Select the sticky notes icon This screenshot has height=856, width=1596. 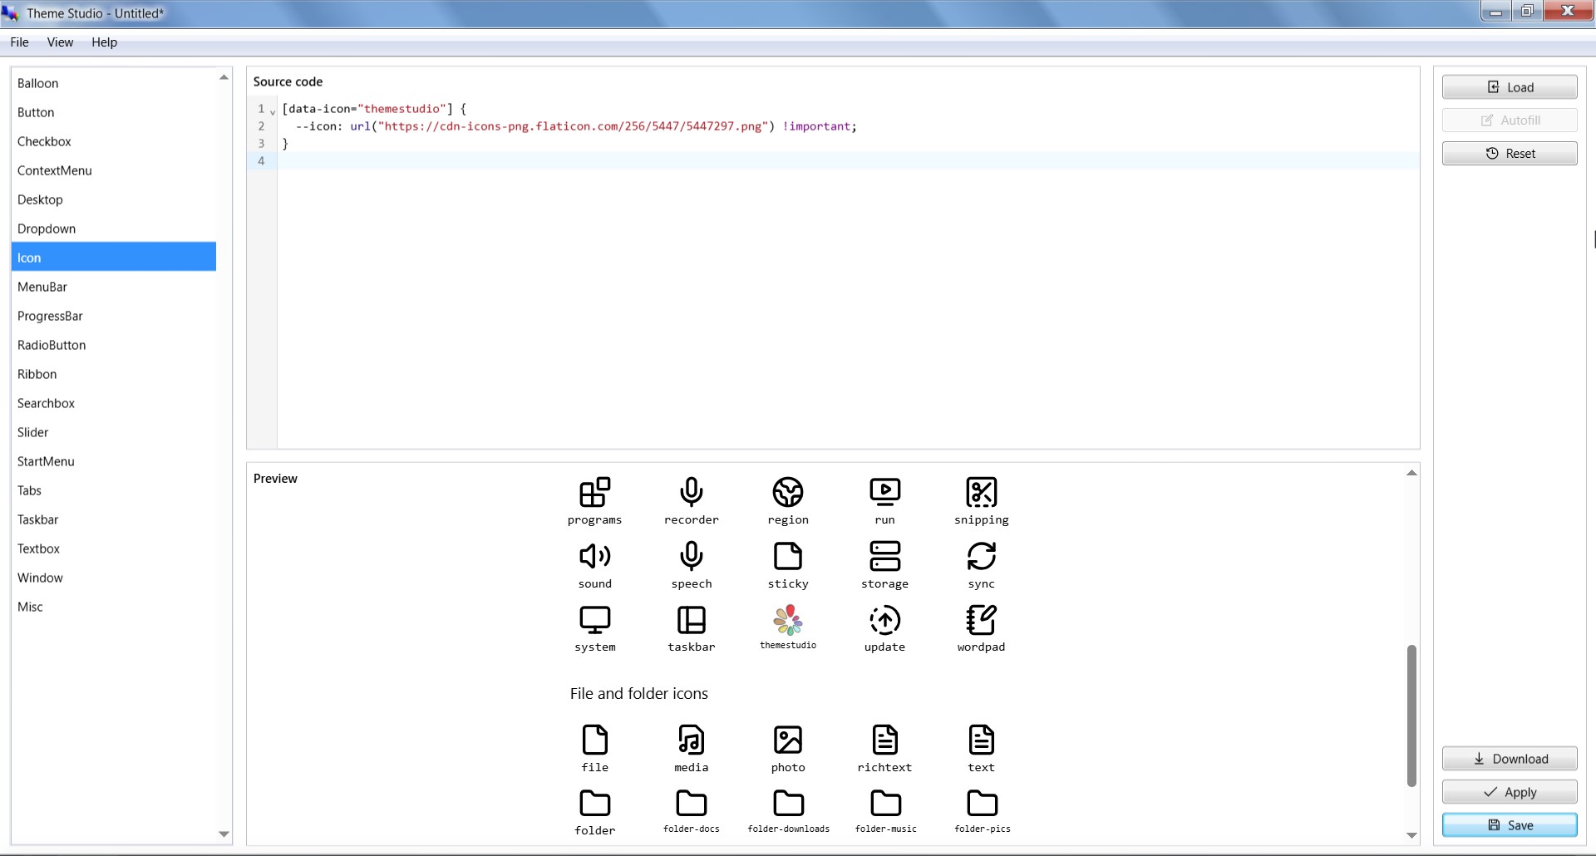pos(787,555)
